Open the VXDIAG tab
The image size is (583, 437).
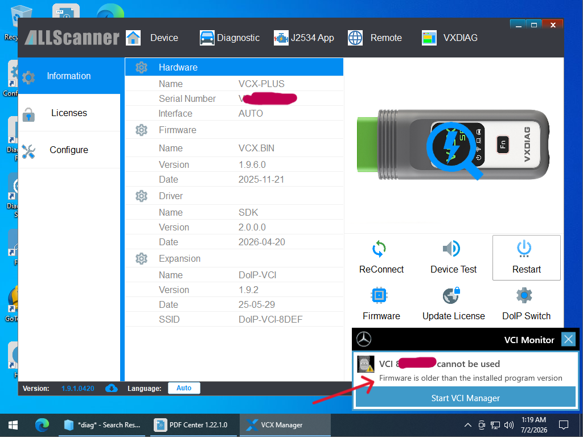[x=460, y=38]
